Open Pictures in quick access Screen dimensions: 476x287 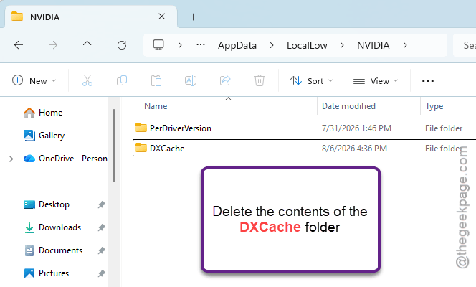46,273
